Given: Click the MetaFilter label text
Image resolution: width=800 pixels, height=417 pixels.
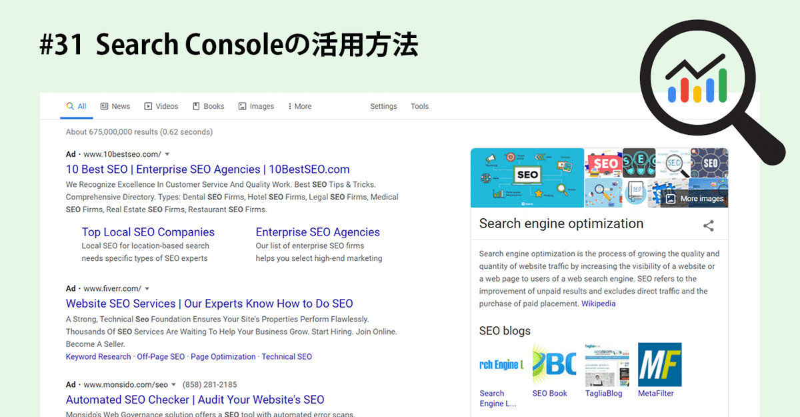Looking at the screenshot, I should (x=656, y=394).
